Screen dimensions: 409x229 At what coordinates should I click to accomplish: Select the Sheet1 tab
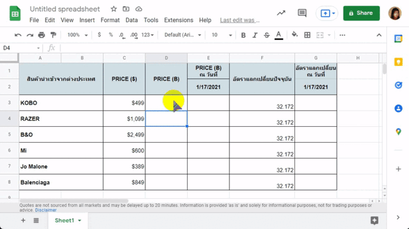click(x=65, y=221)
